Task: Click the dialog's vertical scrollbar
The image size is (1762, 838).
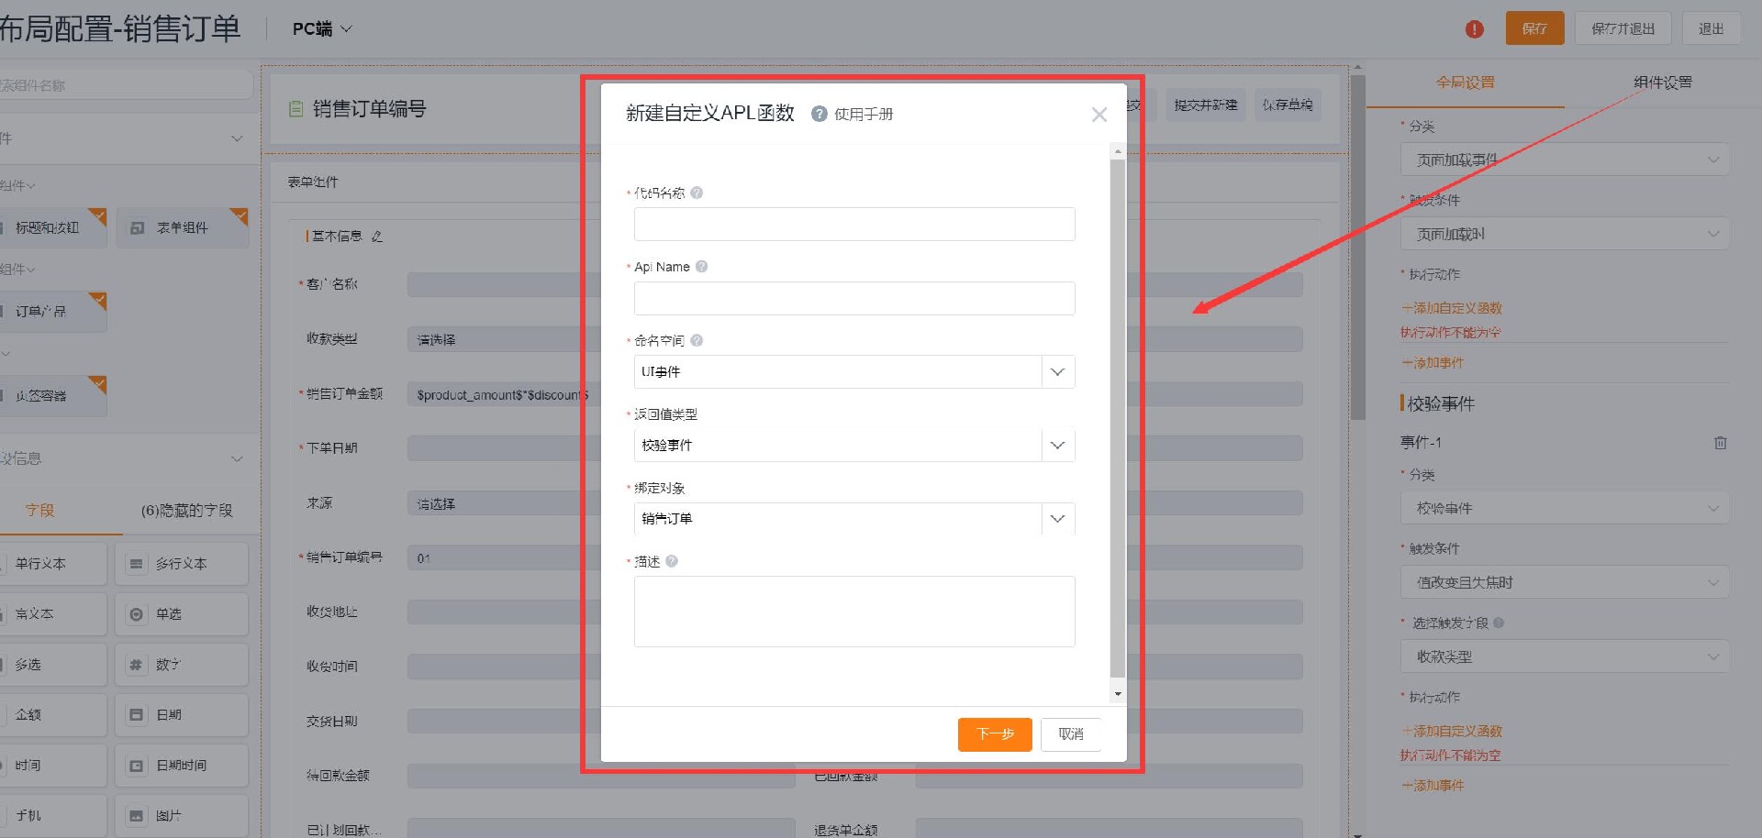Action: coord(1117,417)
